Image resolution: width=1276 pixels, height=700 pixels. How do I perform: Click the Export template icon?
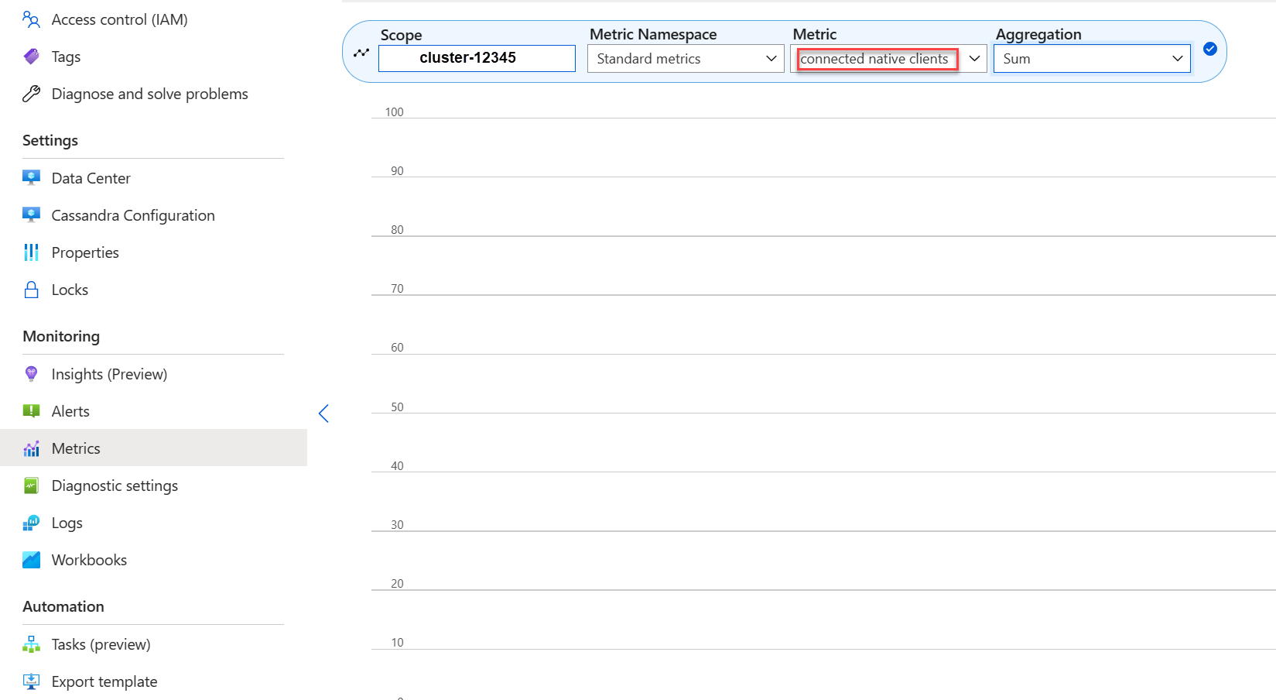click(x=31, y=681)
